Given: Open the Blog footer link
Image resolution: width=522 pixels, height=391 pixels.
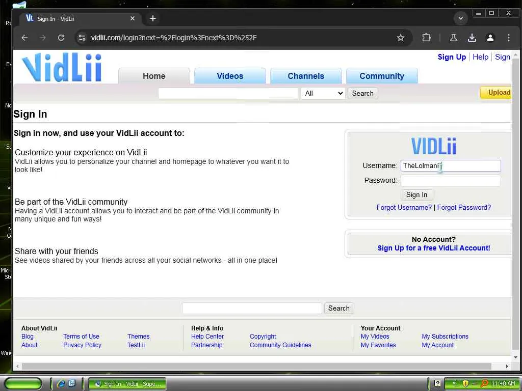Looking at the screenshot, I should click(28, 337).
